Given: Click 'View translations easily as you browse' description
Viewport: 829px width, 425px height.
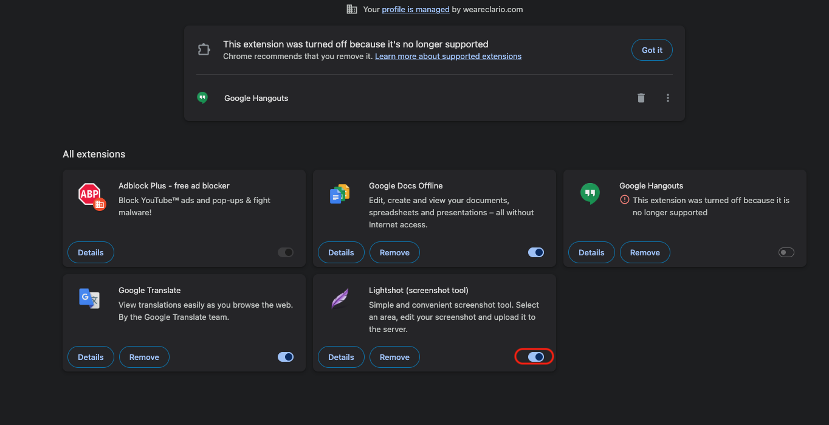Looking at the screenshot, I should coord(205,311).
